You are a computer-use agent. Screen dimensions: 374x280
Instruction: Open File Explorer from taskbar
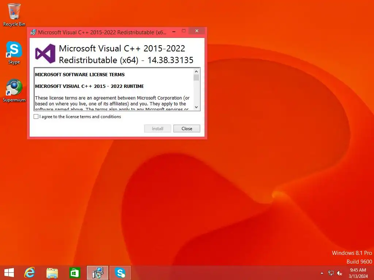click(x=52, y=273)
